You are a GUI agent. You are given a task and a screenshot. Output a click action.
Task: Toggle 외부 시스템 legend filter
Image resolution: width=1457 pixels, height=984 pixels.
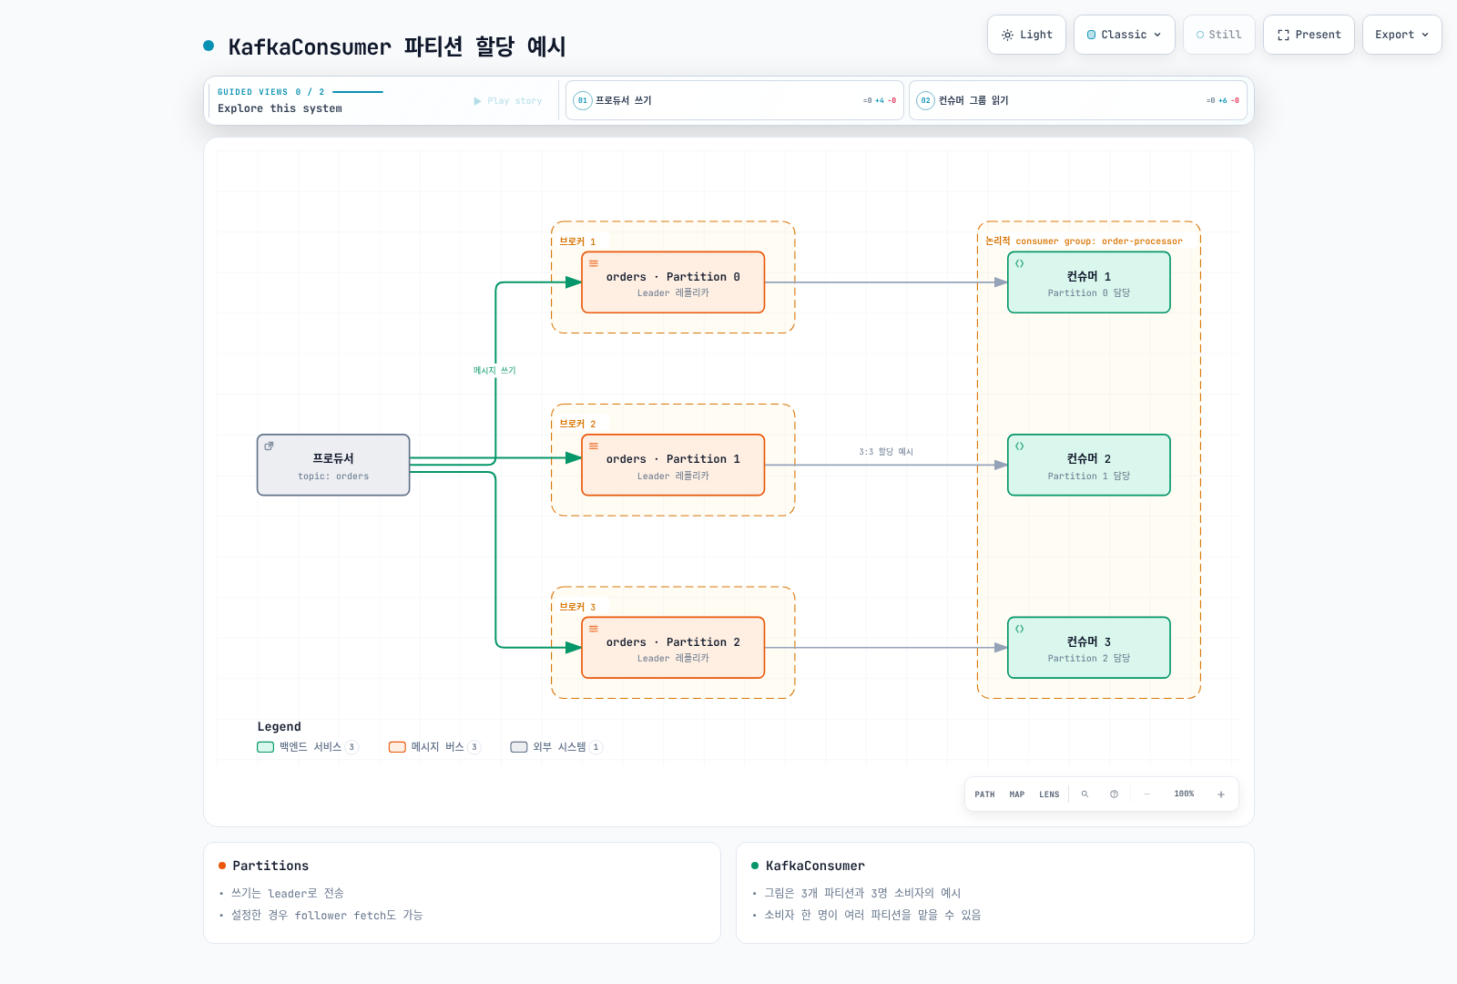pyautogui.click(x=556, y=747)
